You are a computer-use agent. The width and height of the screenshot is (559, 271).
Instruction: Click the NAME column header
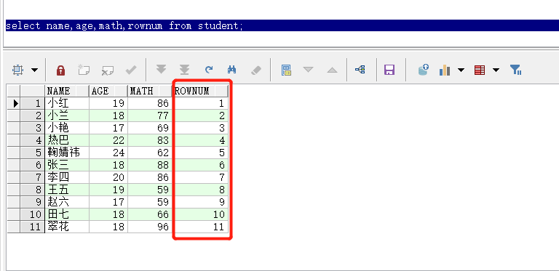67,91
